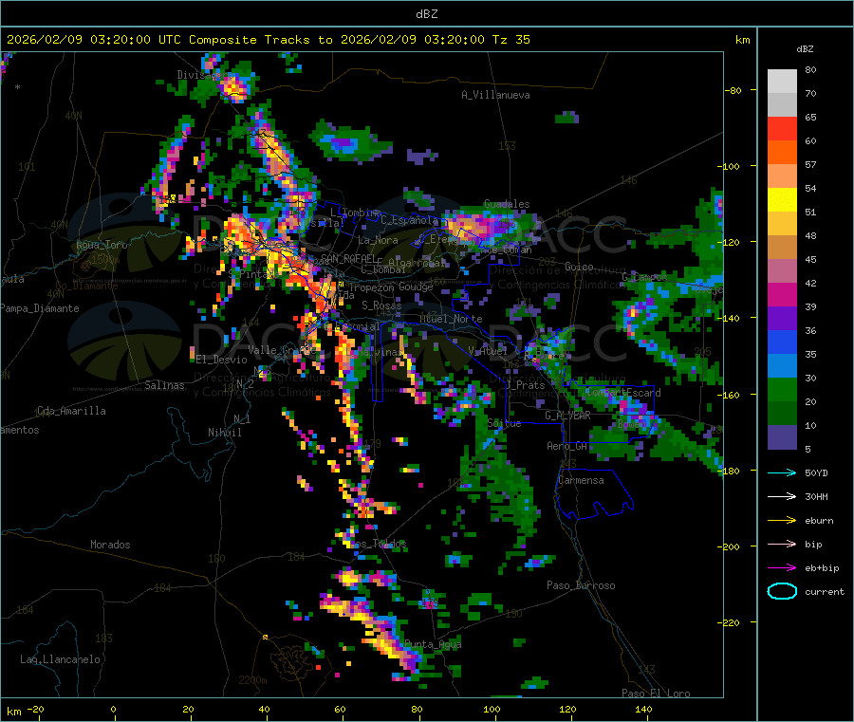Image resolution: width=854 pixels, height=722 pixels.
Task: Click the Paso_Barroso map label
Action: coord(581,585)
